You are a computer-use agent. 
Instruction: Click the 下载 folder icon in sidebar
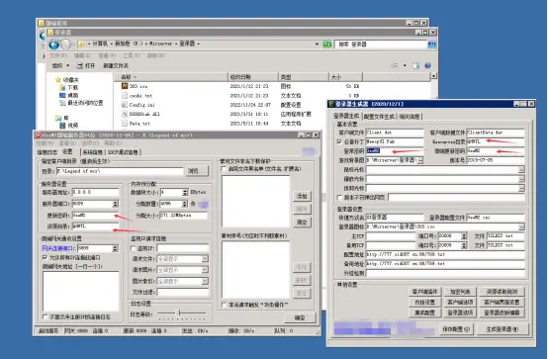click(x=62, y=87)
